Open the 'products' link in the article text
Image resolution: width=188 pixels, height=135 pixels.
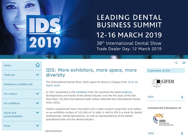(x=127, y=92)
